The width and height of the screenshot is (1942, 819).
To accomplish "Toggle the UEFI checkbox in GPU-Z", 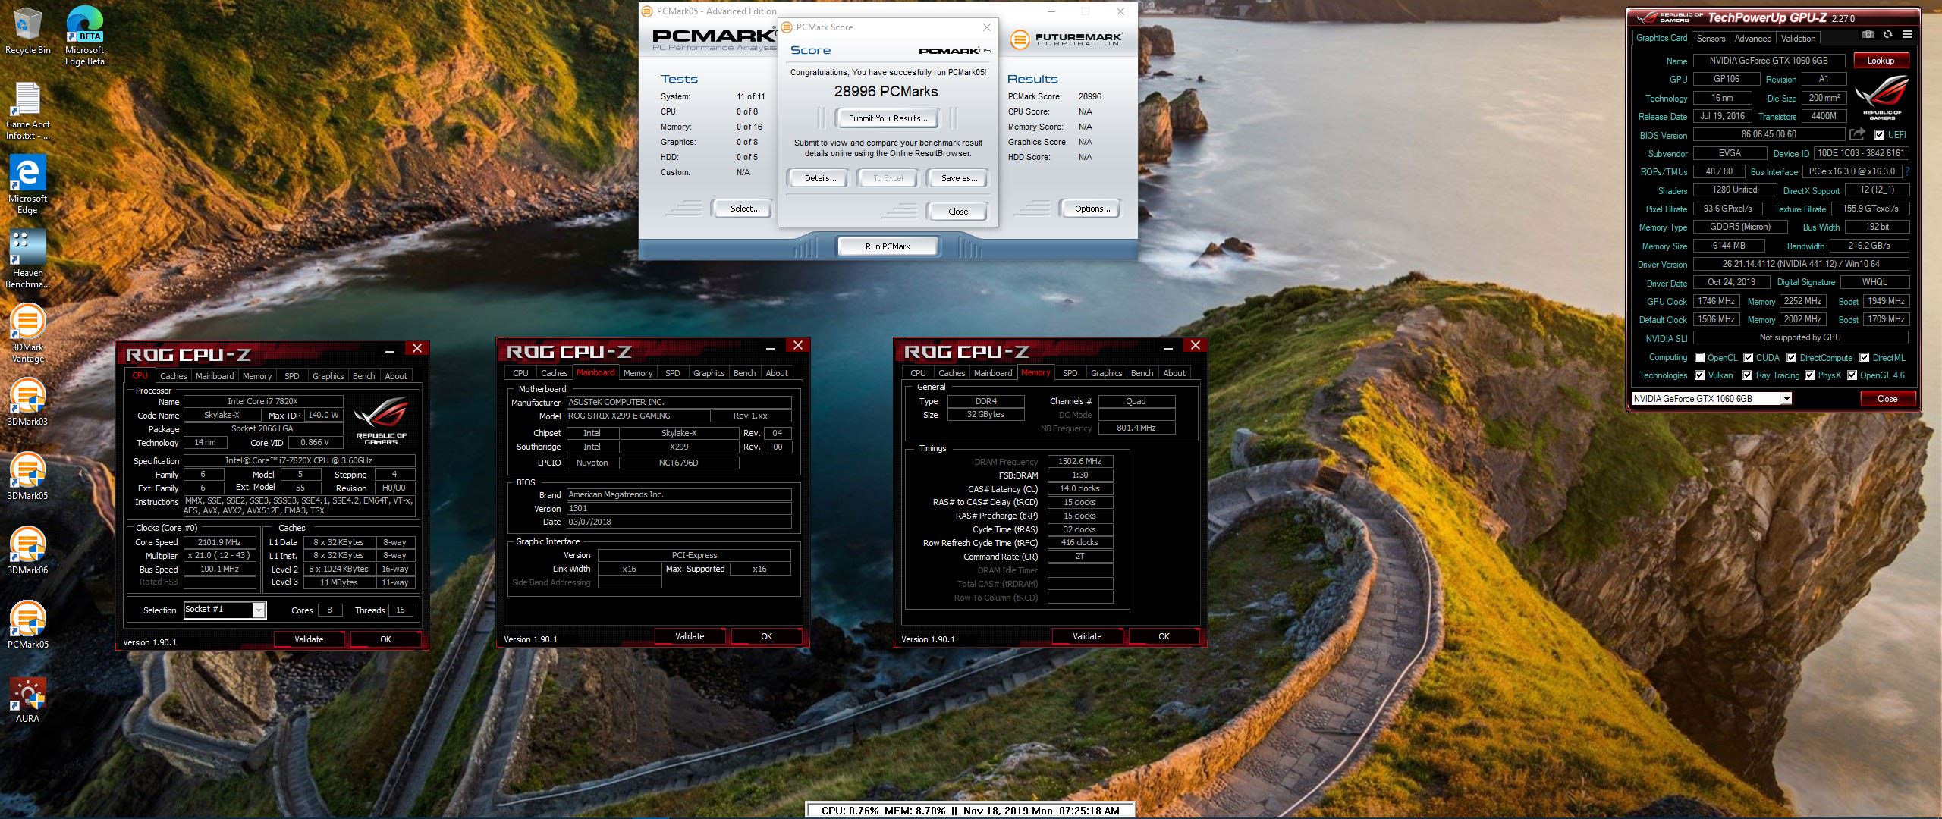I will tap(1879, 135).
